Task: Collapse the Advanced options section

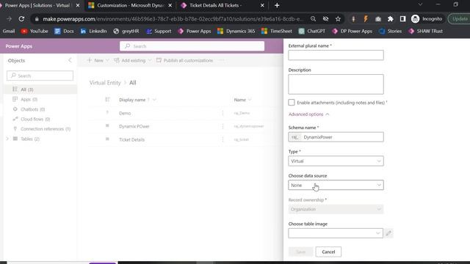Action: pyautogui.click(x=308, y=114)
